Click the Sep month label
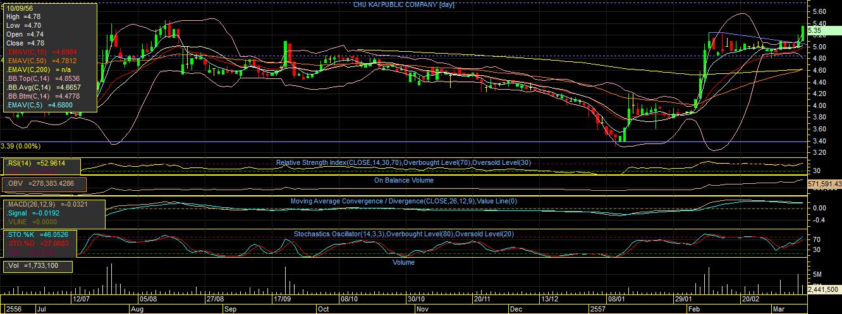The width and height of the screenshot is (842, 314). (230, 310)
